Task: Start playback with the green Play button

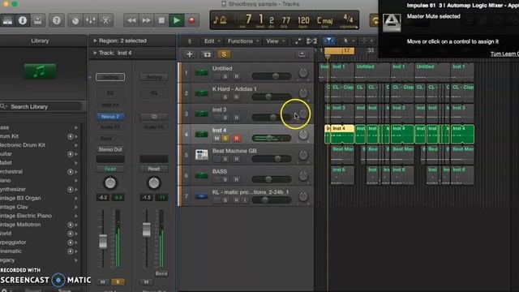Action: 177,20
